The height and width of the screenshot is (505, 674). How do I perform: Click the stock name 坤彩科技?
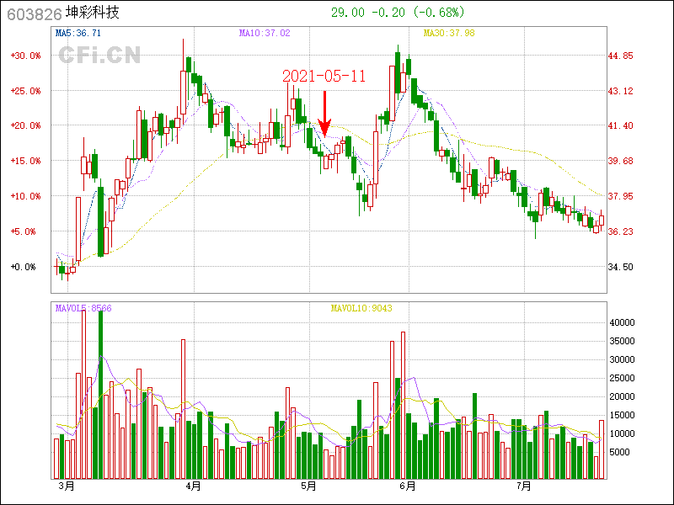[x=93, y=13]
